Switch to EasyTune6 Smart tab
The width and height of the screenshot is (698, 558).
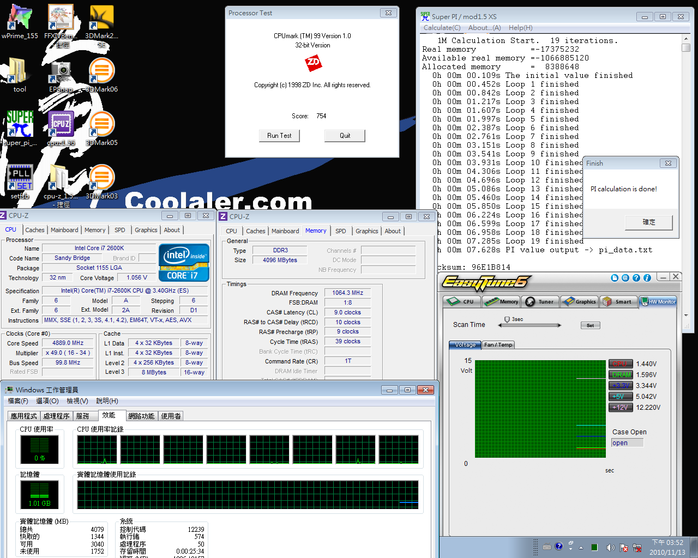click(x=618, y=301)
